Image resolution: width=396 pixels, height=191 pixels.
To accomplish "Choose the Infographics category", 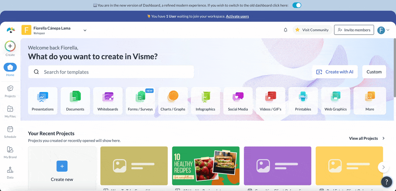I will 205,101.
